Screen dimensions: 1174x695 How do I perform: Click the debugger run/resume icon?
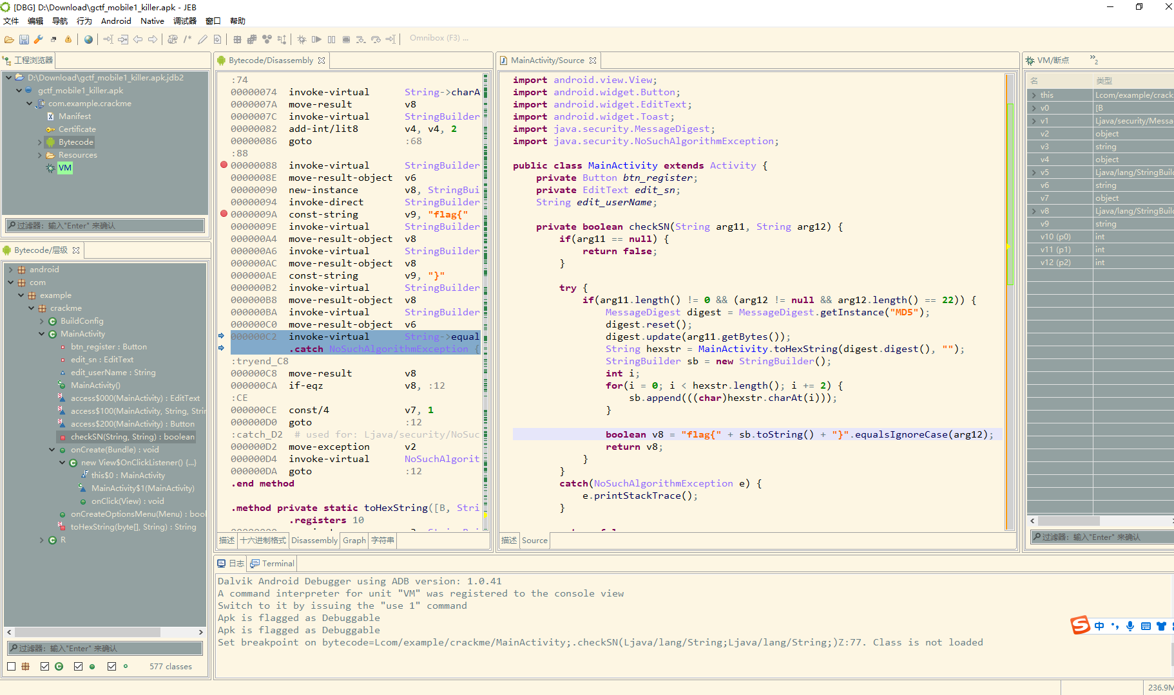point(316,39)
